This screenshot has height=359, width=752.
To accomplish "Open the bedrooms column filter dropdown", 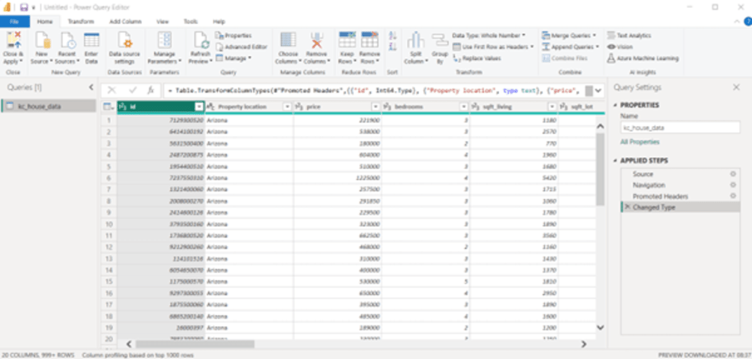I will click(464, 107).
